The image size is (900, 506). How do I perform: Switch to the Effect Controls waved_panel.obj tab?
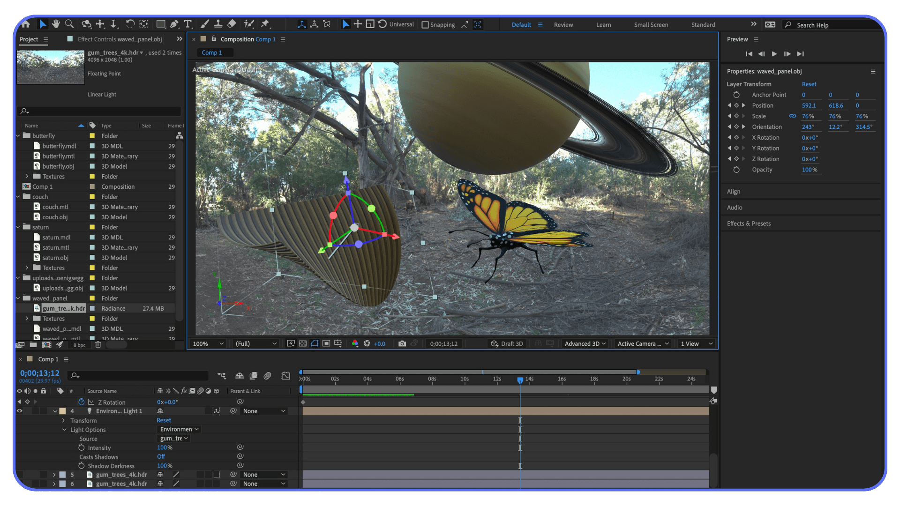click(119, 39)
